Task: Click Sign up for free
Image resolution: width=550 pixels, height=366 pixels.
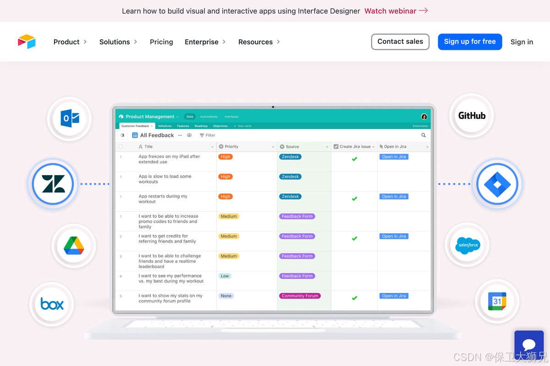Action: pos(470,42)
